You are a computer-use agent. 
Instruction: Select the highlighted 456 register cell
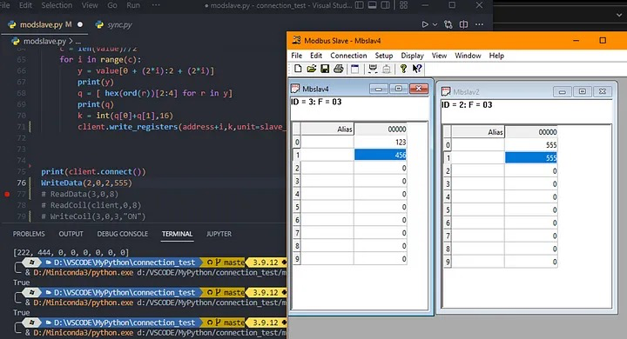point(381,155)
